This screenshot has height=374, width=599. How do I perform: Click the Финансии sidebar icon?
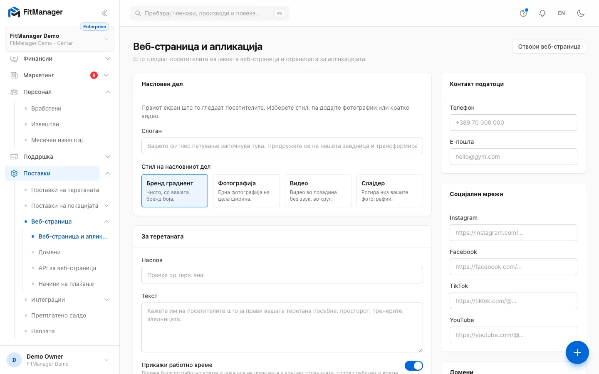[14, 59]
